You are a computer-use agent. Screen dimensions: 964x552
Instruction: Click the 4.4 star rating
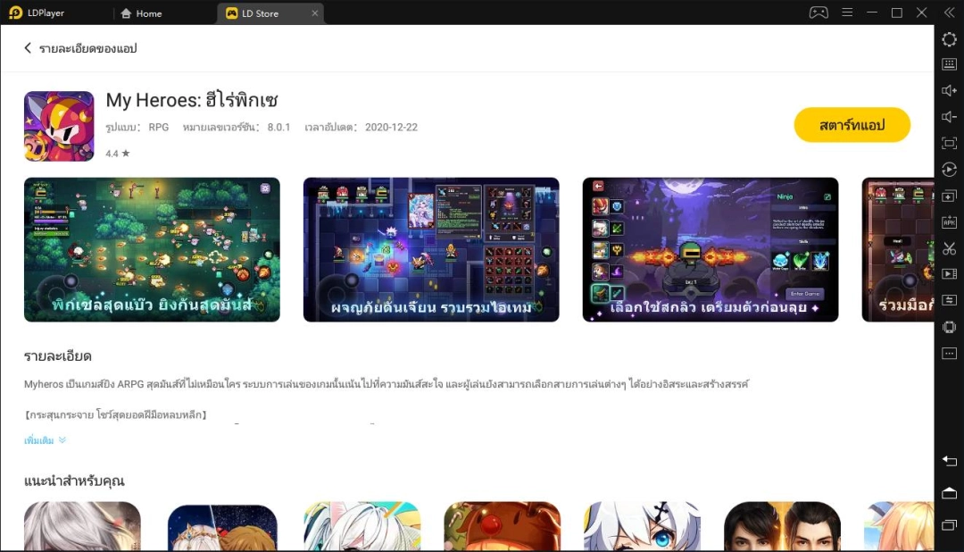[x=117, y=153]
